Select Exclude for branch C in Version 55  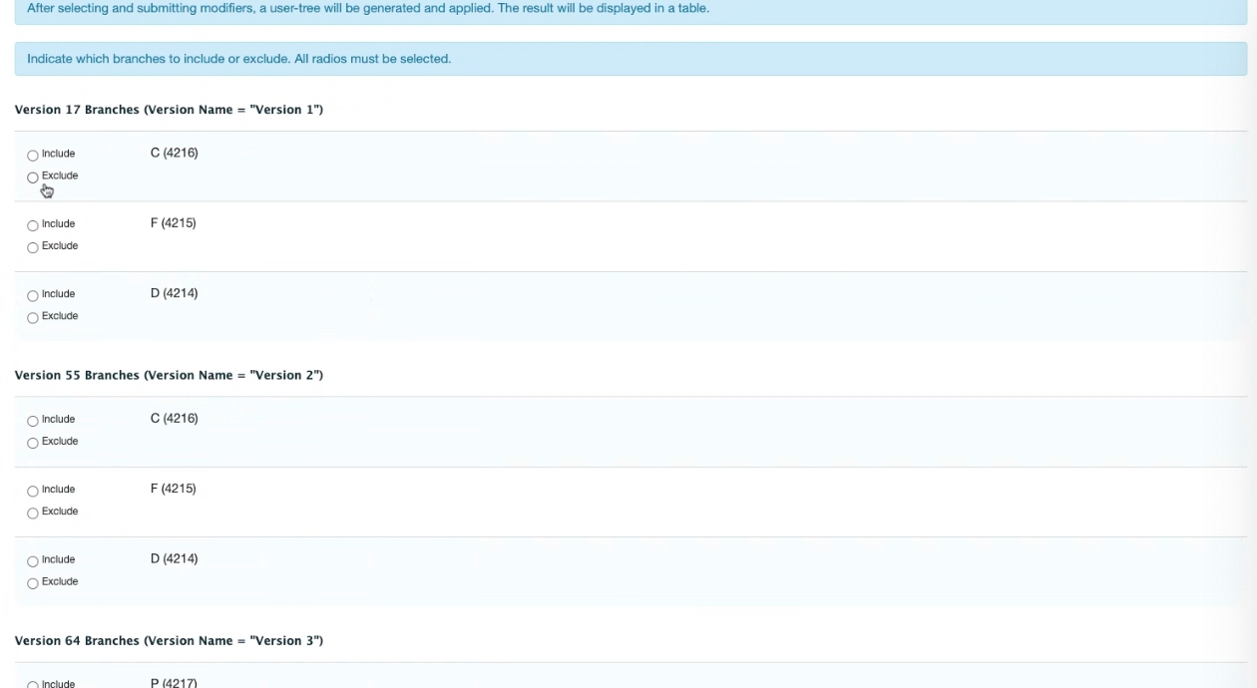click(33, 442)
